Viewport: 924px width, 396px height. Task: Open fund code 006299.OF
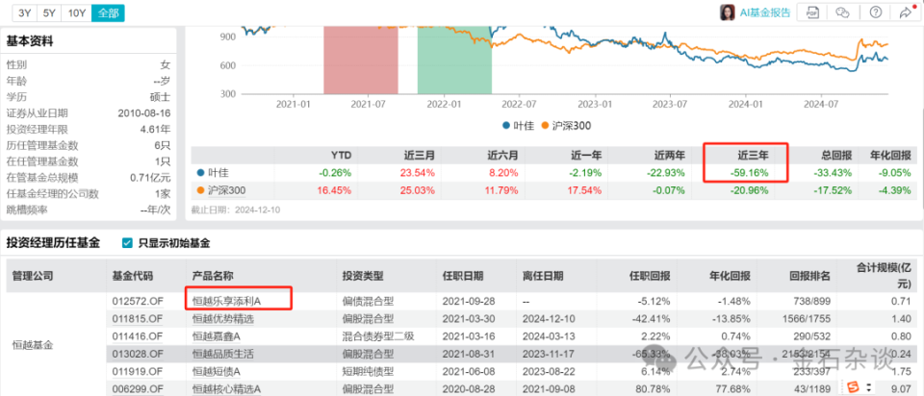[138, 388]
